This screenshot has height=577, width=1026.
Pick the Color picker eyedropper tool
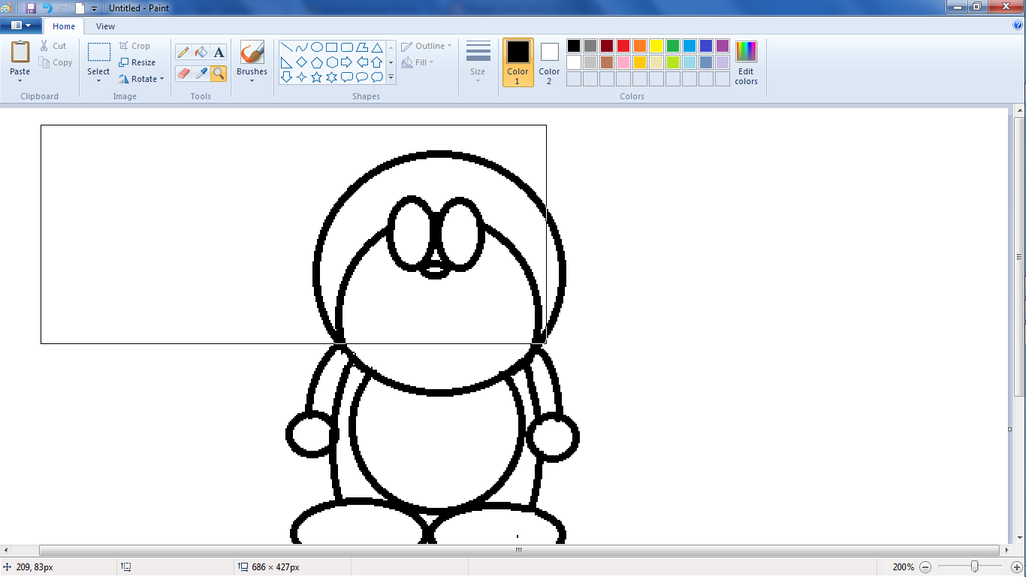coord(201,73)
